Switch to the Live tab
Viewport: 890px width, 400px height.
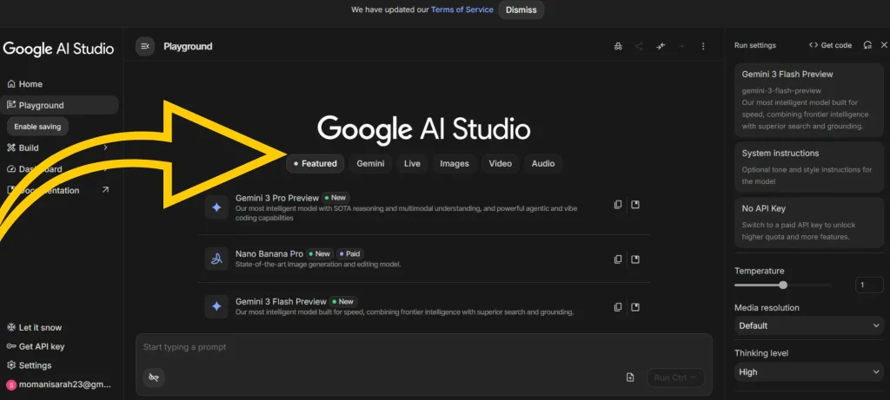pos(412,164)
